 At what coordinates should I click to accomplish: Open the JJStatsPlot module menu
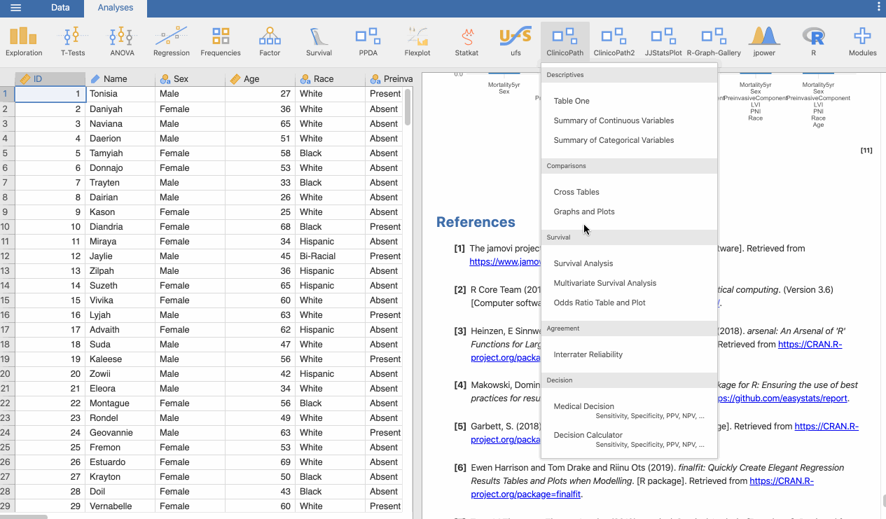pos(663,41)
